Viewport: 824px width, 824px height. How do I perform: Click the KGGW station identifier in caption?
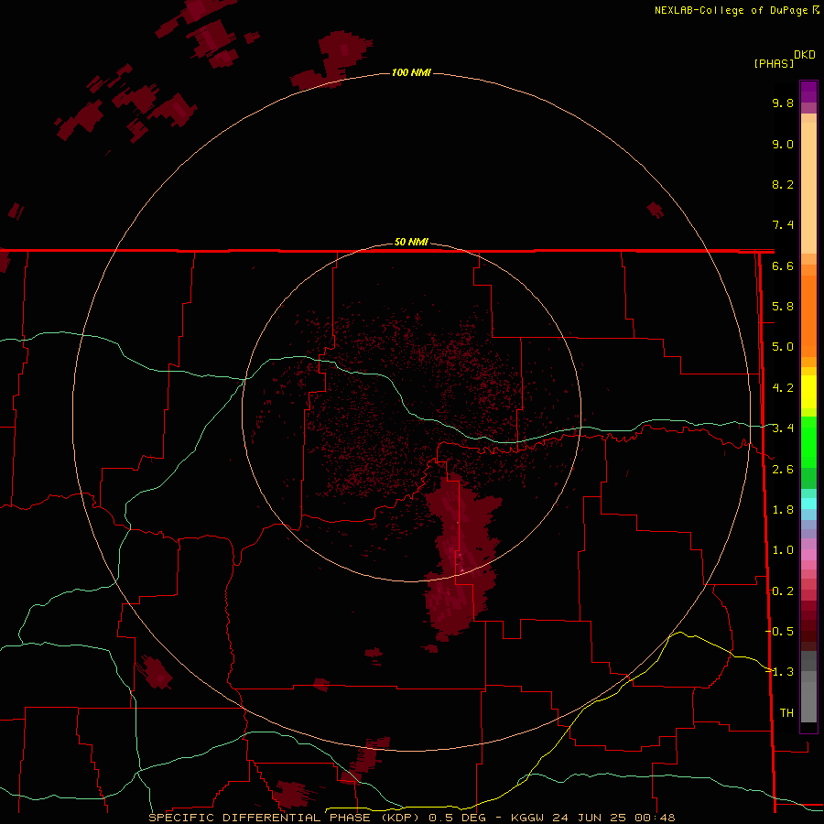(x=527, y=818)
